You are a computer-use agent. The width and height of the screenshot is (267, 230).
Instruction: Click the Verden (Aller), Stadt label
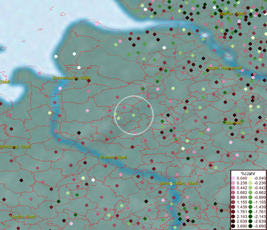click(178, 184)
